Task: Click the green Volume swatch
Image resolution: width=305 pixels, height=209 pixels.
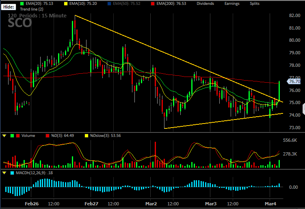Action: tap(12, 136)
